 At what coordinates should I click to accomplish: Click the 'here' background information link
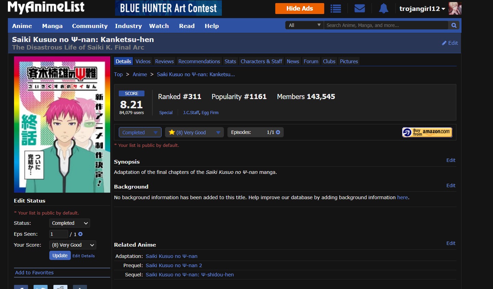[402, 197]
